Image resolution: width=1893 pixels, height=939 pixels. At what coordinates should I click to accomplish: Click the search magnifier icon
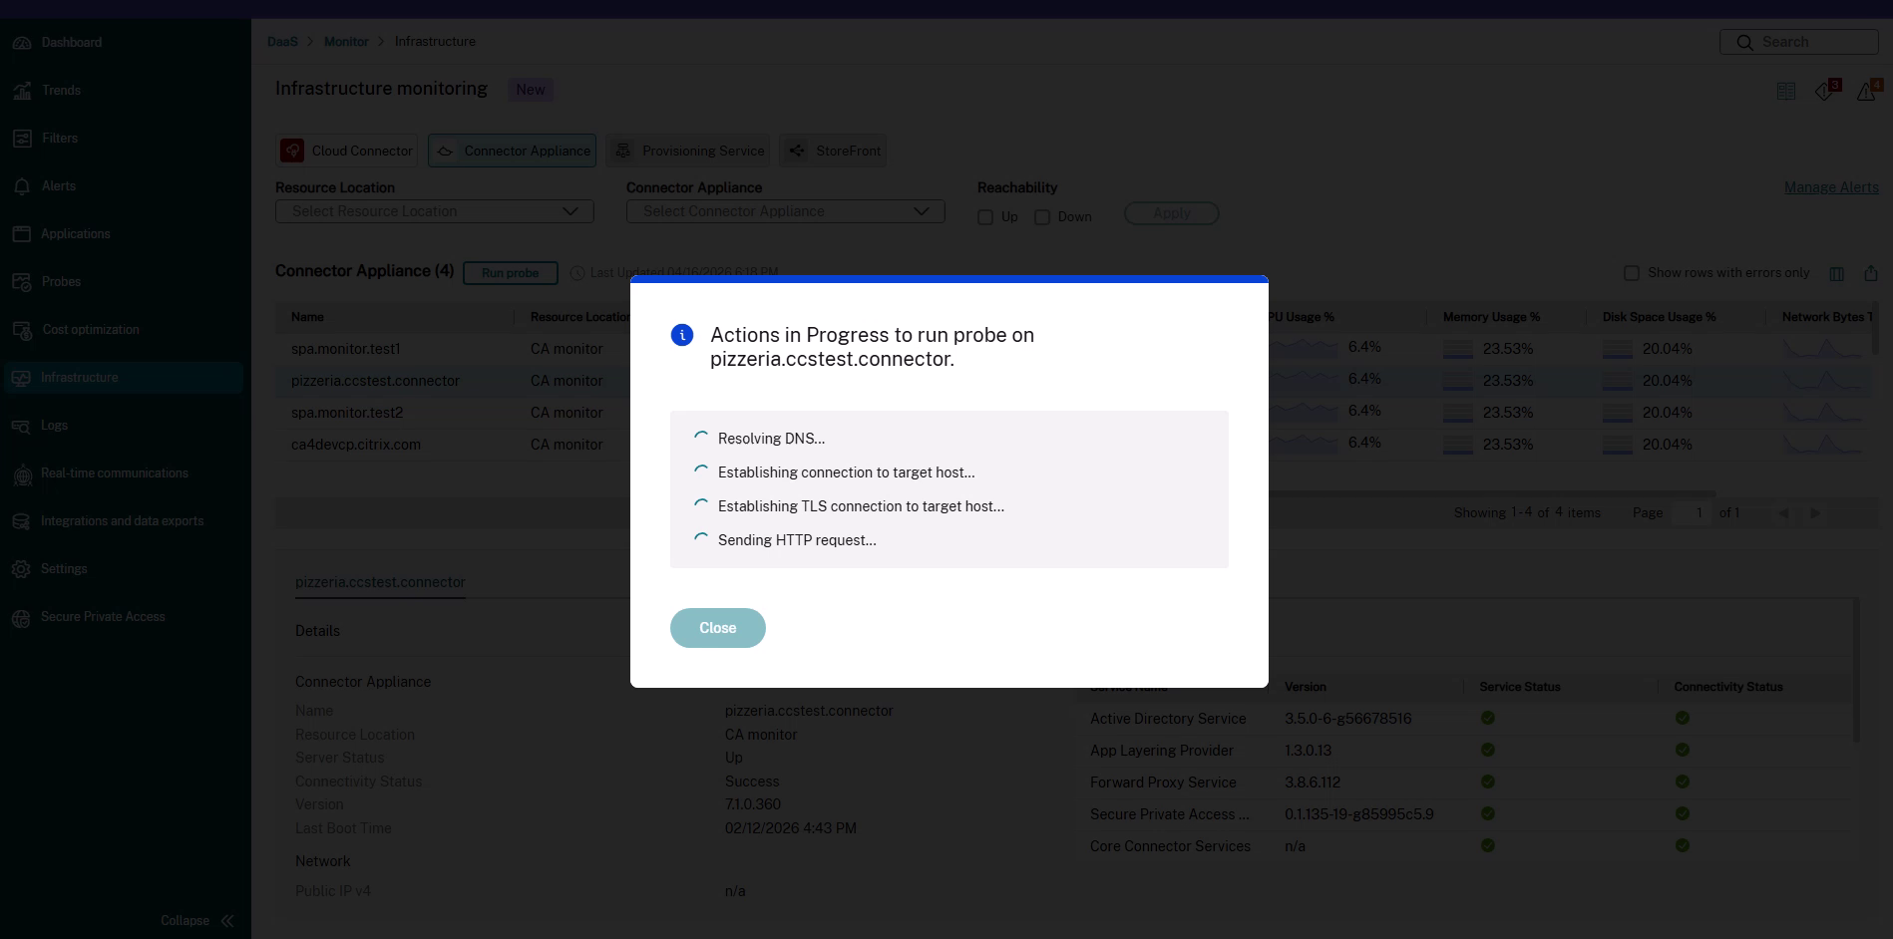coord(1744,43)
